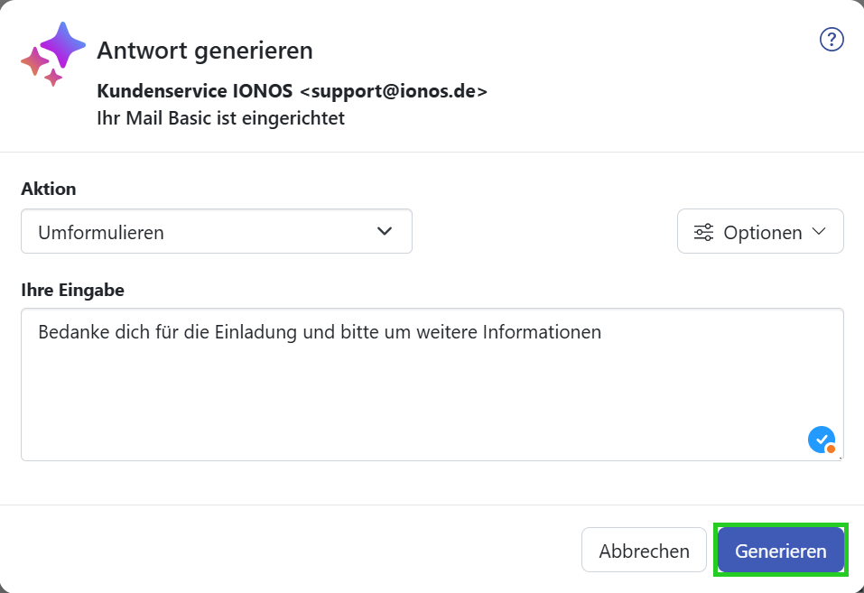Click the 'Aktion' field label
This screenshot has width=864, height=593.
(49, 189)
